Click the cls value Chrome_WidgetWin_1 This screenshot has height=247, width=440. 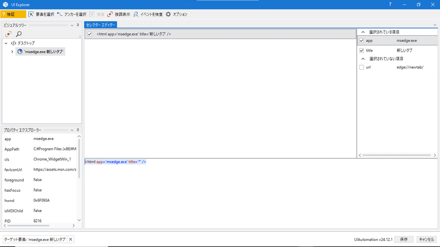point(52,159)
